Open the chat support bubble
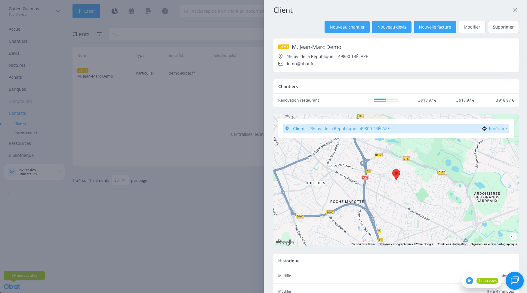The image size is (527, 293). (515, 281)
